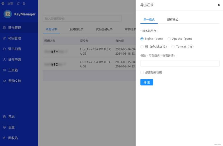223x146 pixels.
Task: Click the 有效期 column header
Action: [119, 41]
